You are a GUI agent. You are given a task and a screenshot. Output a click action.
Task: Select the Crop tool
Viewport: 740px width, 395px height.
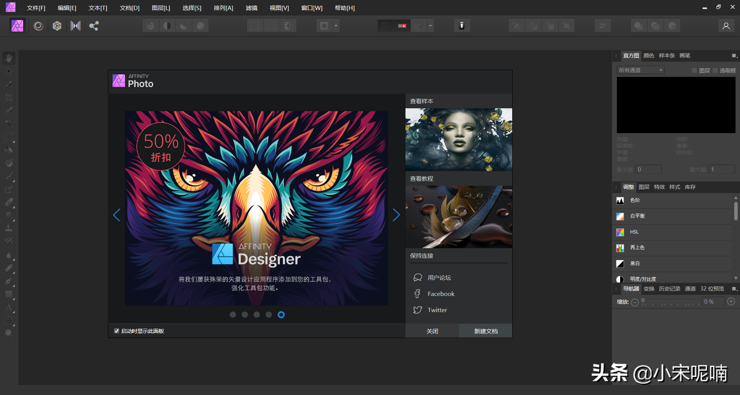click(9, 97)
